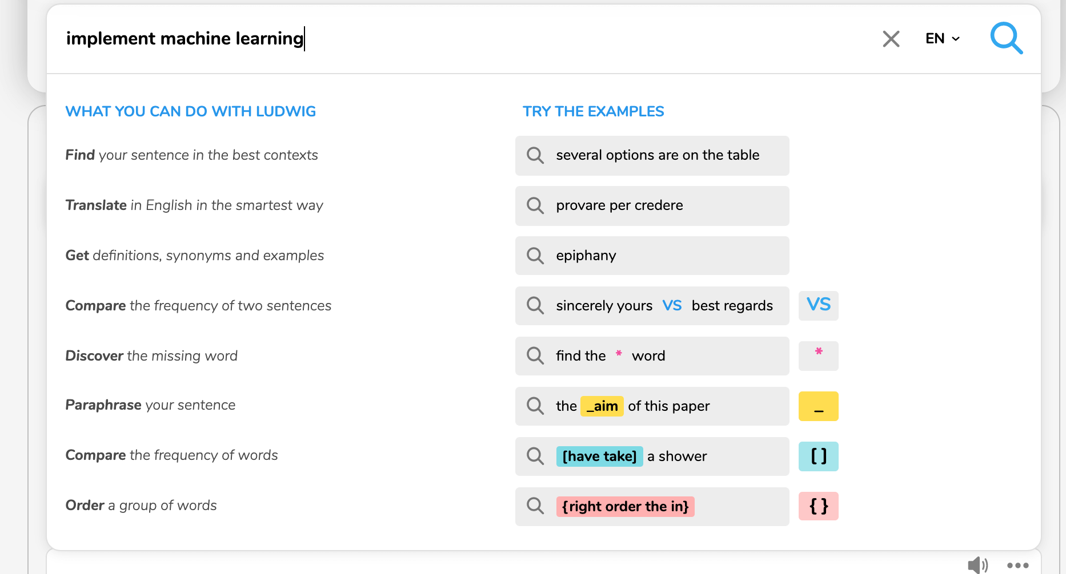Click into the search input field
This screenshot has width=1066, height=574.
[457, 39]
